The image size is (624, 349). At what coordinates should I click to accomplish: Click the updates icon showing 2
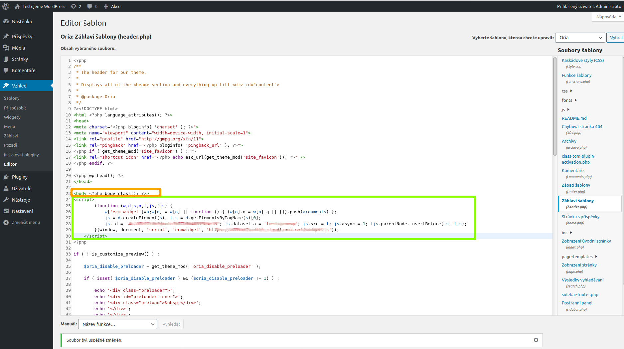[x=74, y=6]
